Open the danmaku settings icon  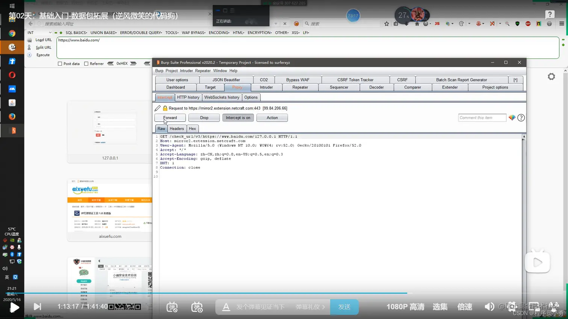coord(197,307)
